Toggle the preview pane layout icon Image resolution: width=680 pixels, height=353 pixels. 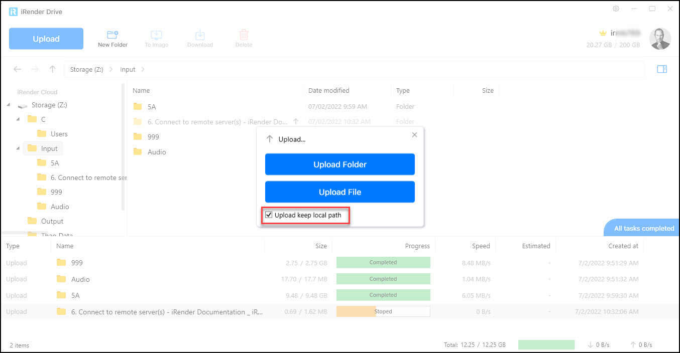[662, 69]
